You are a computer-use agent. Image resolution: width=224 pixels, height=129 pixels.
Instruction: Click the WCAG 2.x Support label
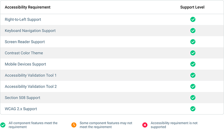pos(21,109)
